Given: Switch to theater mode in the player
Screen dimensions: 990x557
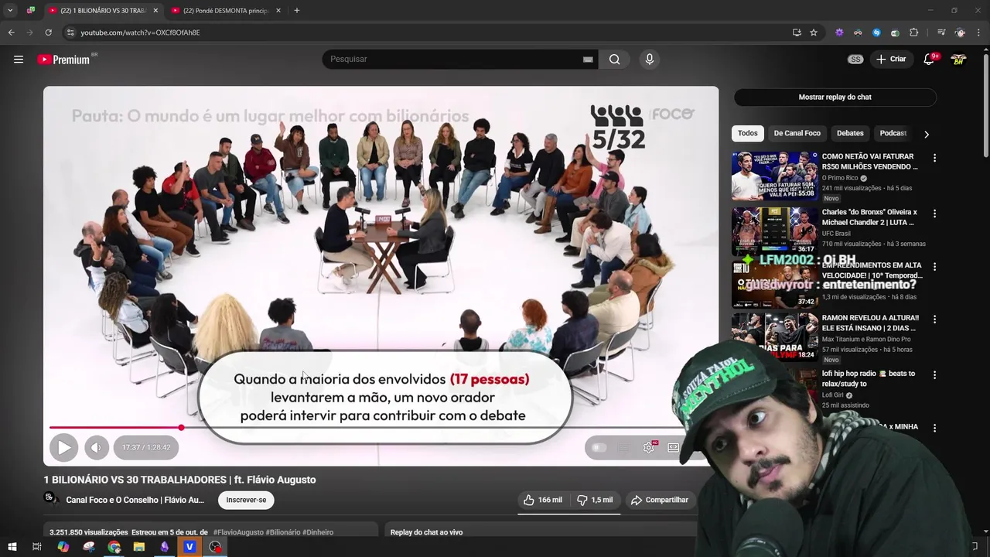Looking at the screenshot, I should click(673, 447).
